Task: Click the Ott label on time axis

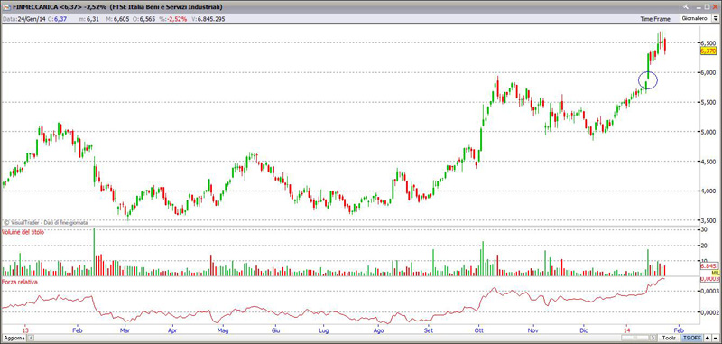Action: pyautogui.click(x=478, y=330)
